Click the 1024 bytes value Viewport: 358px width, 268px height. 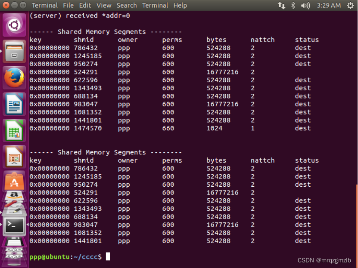click(215, 128)
